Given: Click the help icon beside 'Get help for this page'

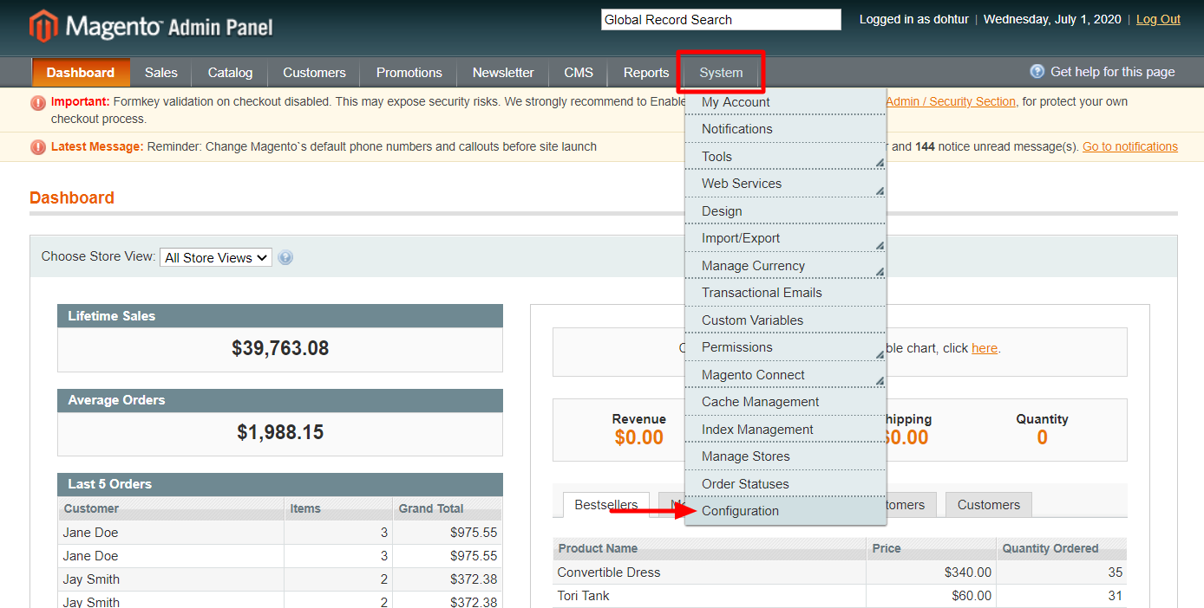Looking at the screenshot, I should [x=1037, y=72].
